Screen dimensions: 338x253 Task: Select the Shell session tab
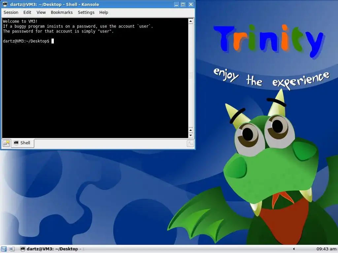22,143
